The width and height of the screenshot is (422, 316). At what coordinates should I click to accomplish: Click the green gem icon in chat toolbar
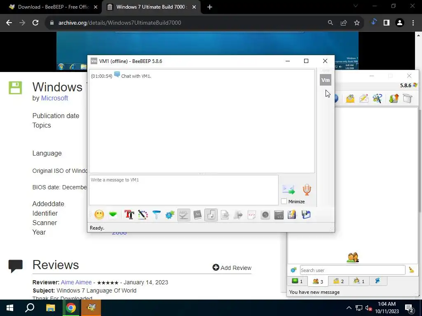[x=113, y=215]
